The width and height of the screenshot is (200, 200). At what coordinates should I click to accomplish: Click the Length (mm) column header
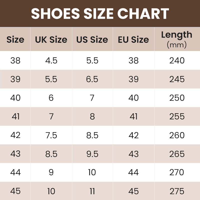(177, 39)
